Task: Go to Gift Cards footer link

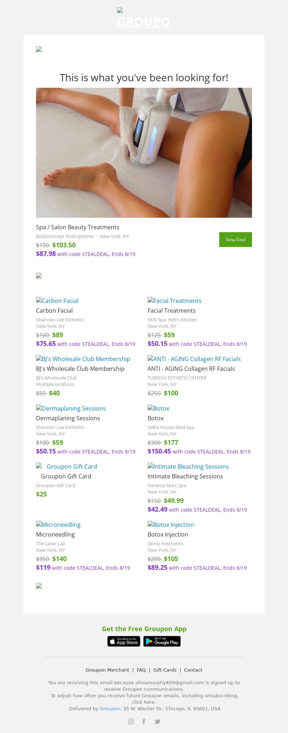Action: click(165, 669)
